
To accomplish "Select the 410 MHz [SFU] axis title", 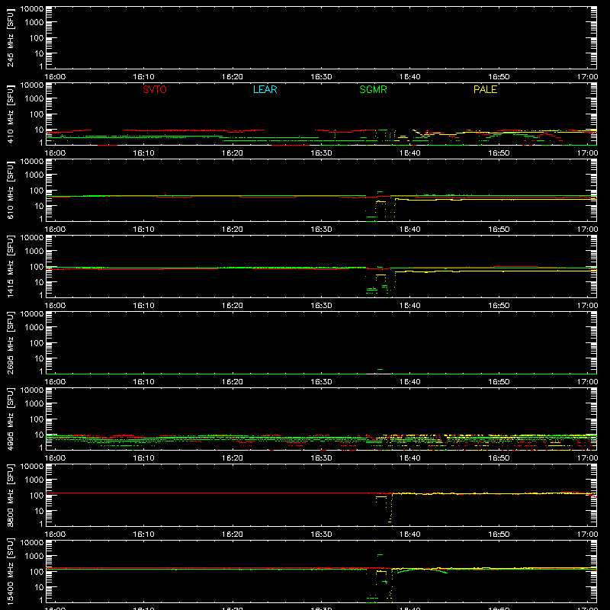I will pyautogui.click(x=10, y=114).
